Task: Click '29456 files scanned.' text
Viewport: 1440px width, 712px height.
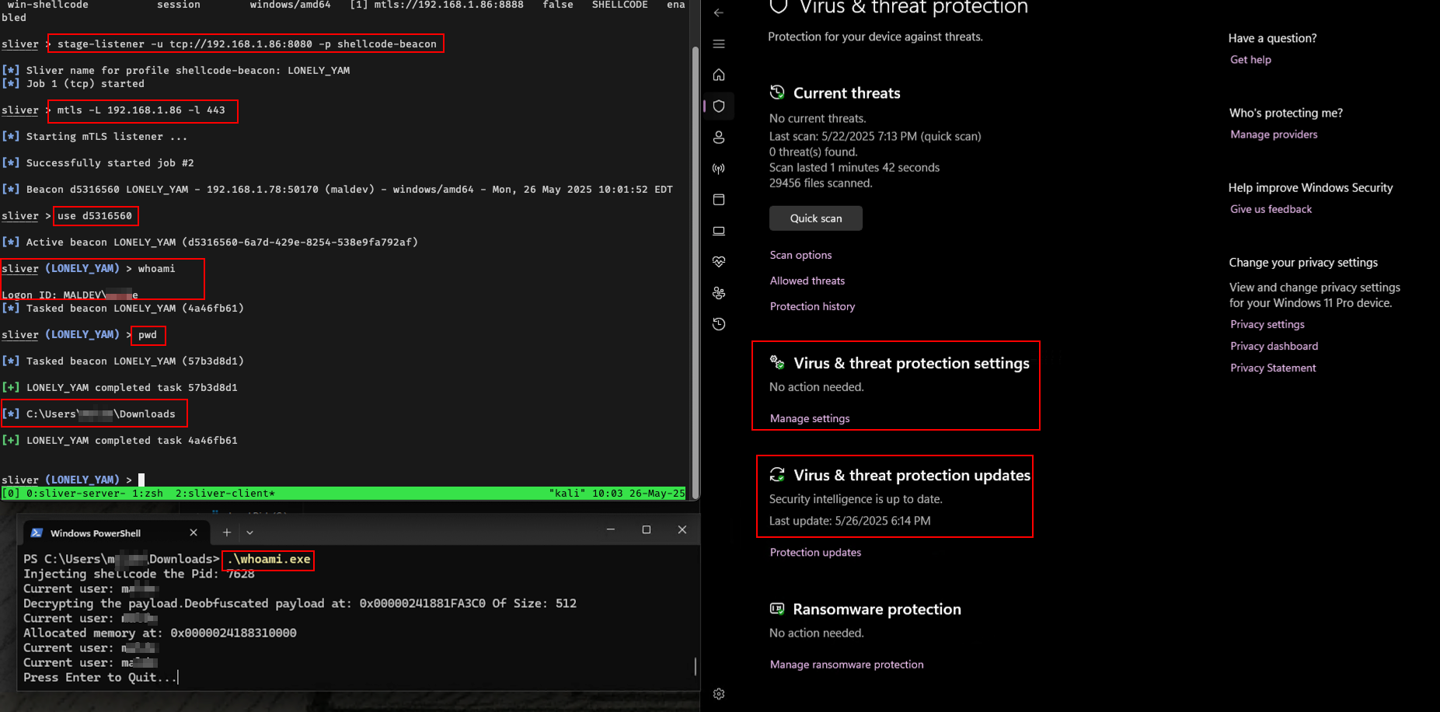Action: tap(821, 183)
